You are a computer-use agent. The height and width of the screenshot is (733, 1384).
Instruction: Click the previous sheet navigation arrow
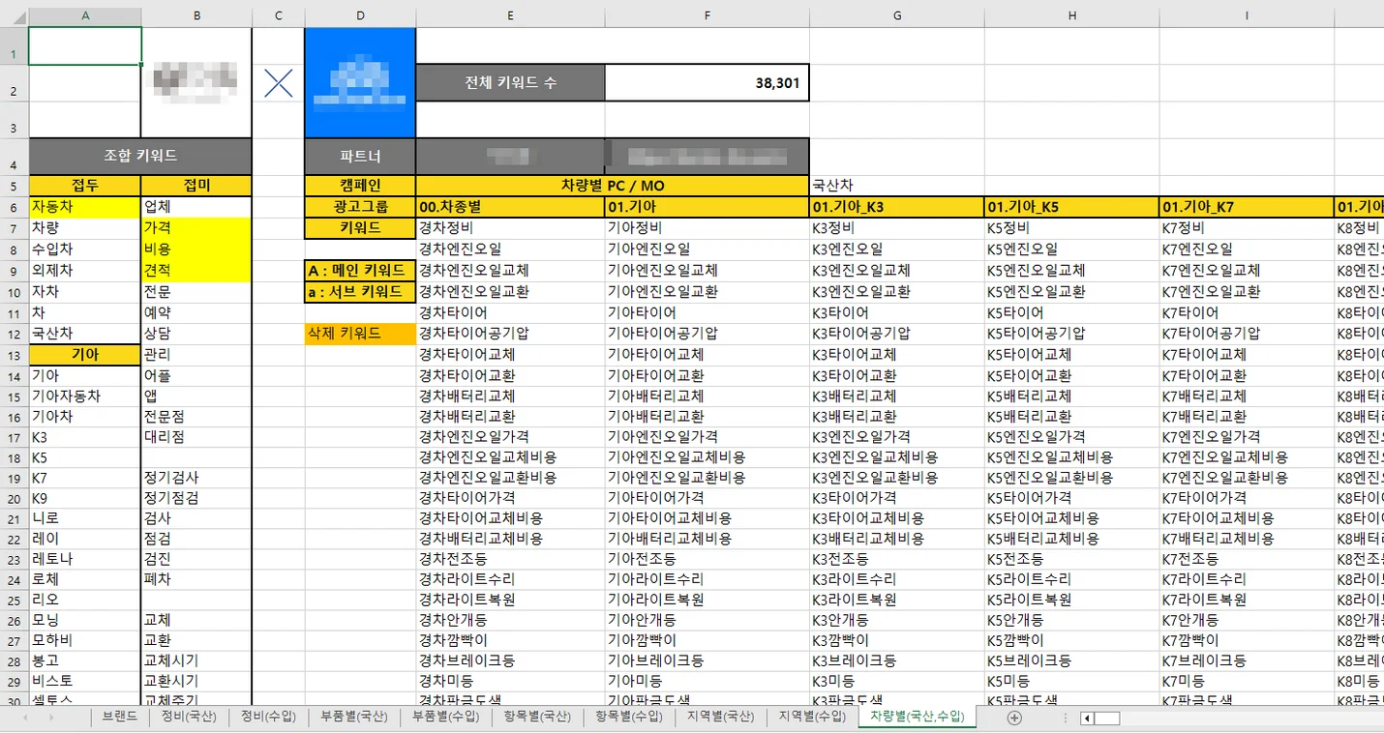[x=24, y=718]
